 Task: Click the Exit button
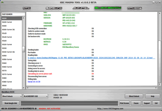point(156,103)
